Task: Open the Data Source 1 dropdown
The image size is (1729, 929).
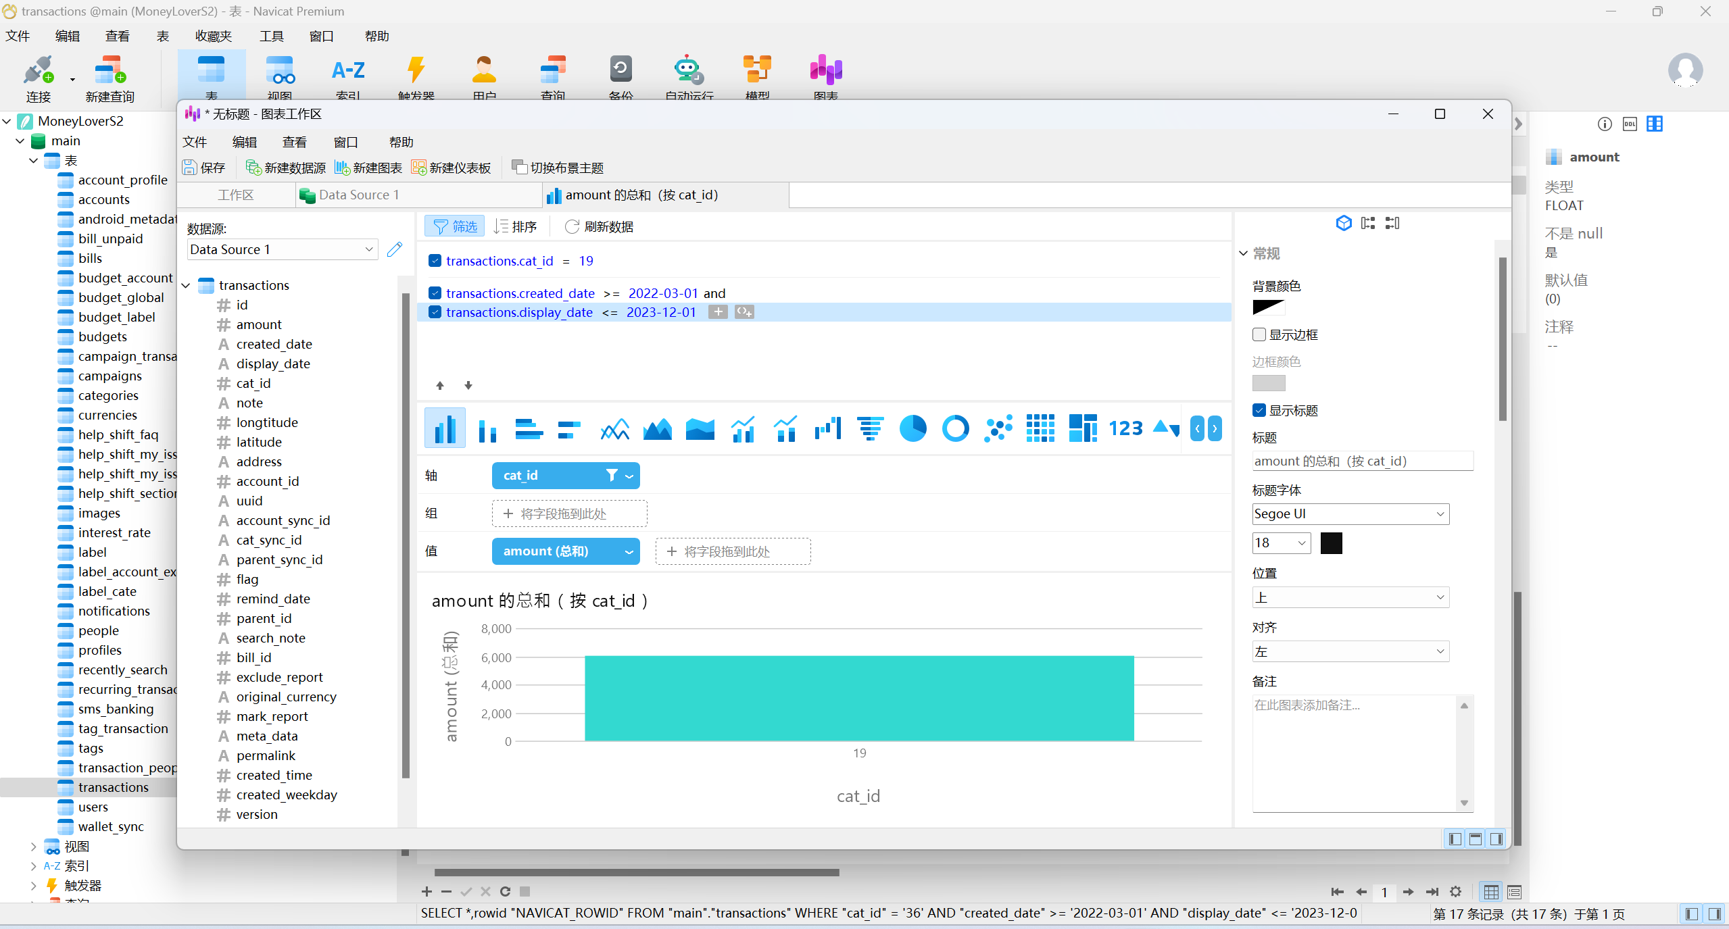Action: (282, 249)
